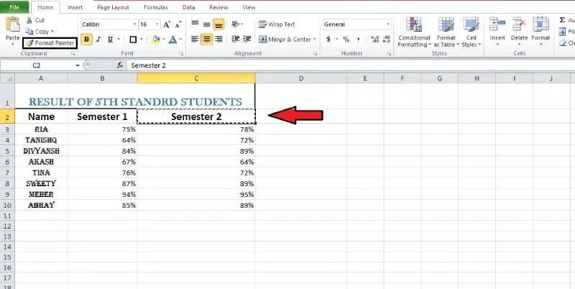Open the Name Box dropdown arrow
Screen dimensions: 575x289
pos(78,65)
